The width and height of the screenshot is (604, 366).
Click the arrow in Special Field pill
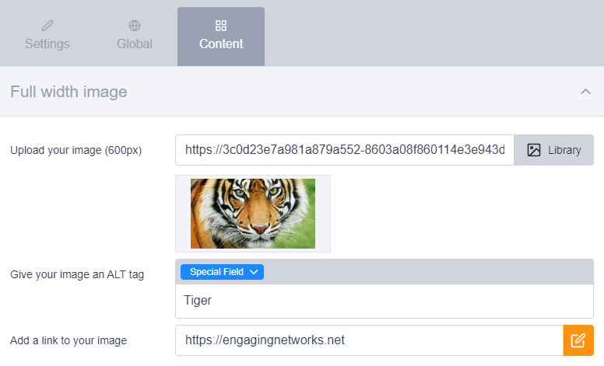point(254,272)
